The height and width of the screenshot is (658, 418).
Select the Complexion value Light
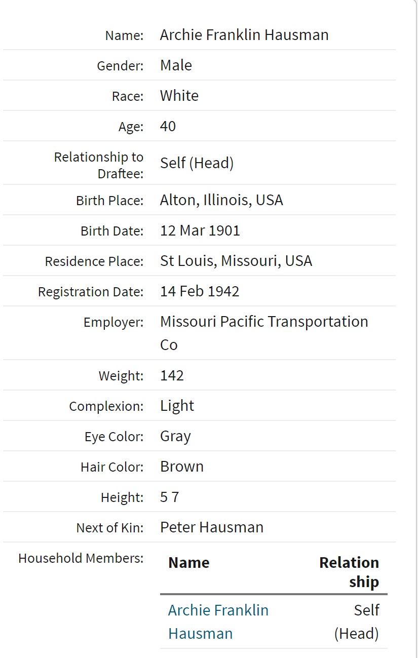tap(177, 406)
